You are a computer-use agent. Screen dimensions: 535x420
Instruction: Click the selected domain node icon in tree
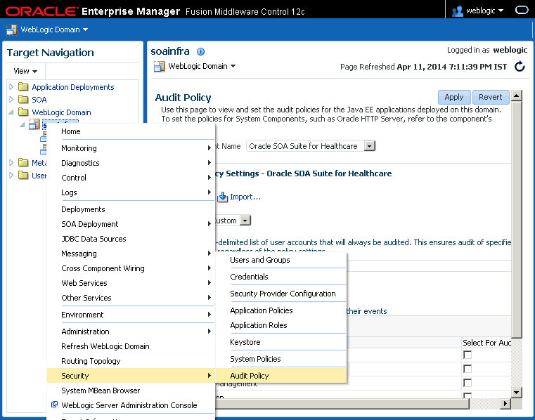[x=34, y=124]
